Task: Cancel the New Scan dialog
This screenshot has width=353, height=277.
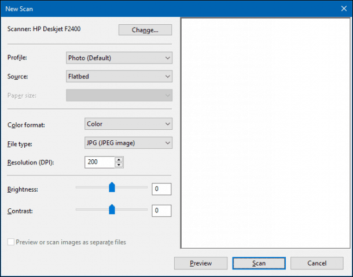Action: click(317, 263)
